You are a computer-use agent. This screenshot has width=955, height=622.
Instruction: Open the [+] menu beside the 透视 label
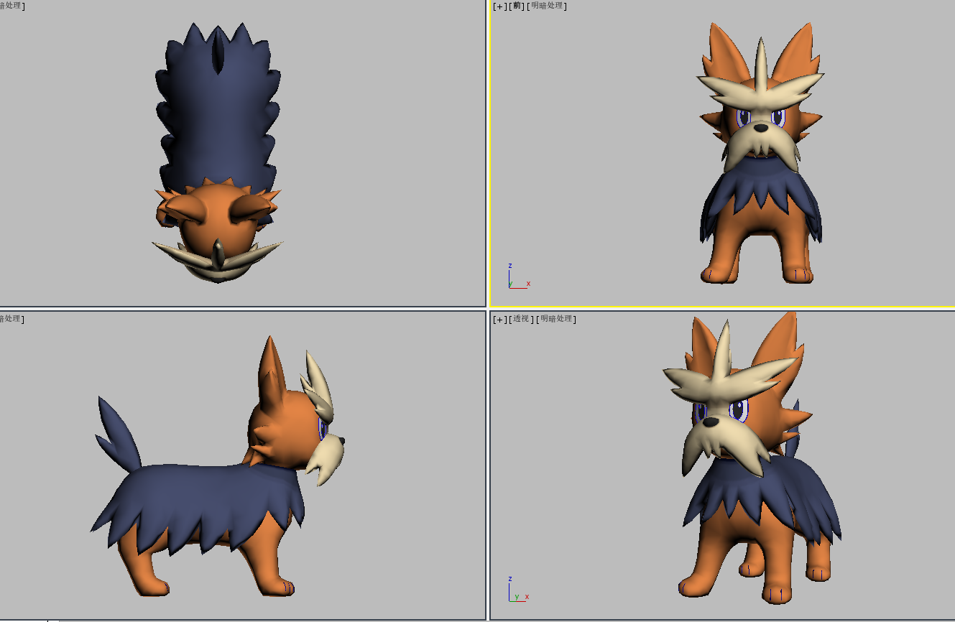pyautogui.click(x=499, y=319)
